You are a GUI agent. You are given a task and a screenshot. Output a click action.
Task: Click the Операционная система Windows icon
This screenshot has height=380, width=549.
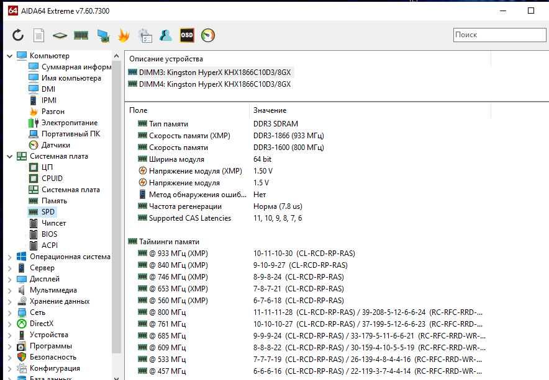point(21,256)
